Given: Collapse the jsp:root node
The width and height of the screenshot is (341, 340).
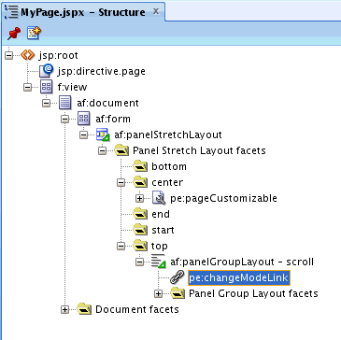Looking at the screenshot, I should coord(8,56).
